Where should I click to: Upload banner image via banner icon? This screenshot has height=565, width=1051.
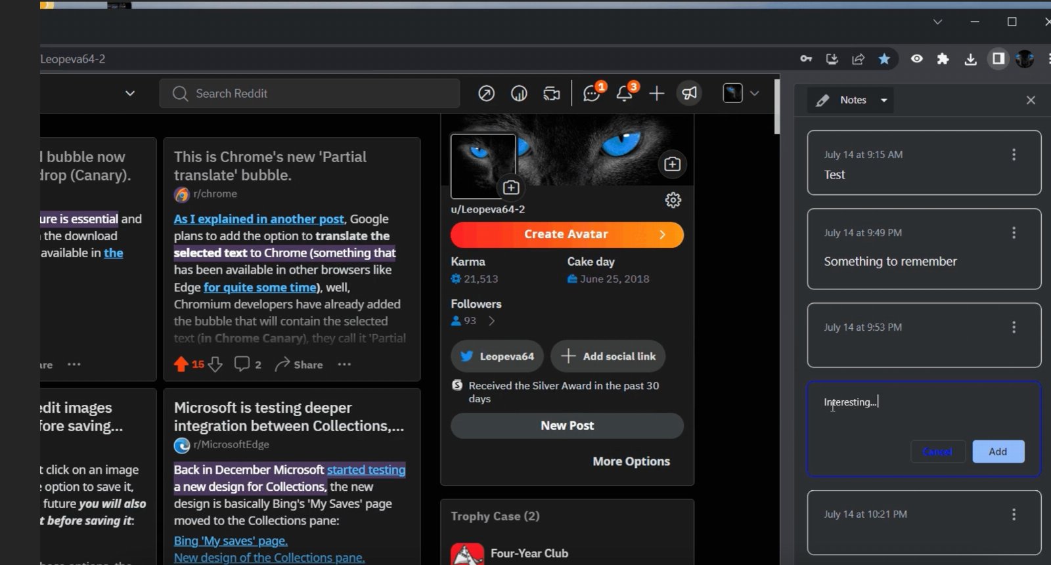click(672, 164)
